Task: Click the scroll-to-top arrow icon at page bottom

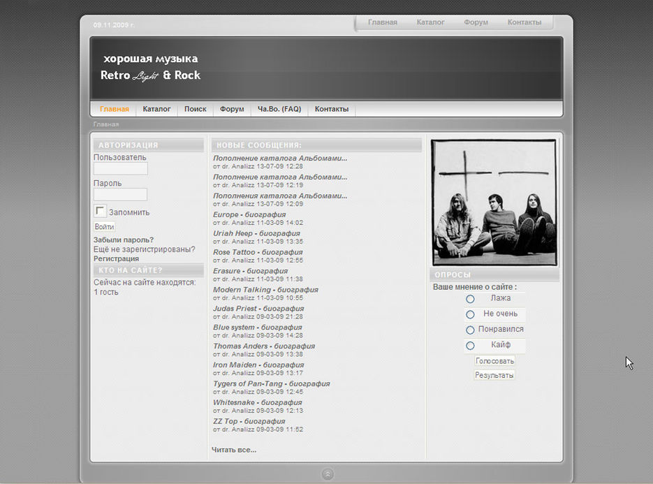Action: pos(328,474)
